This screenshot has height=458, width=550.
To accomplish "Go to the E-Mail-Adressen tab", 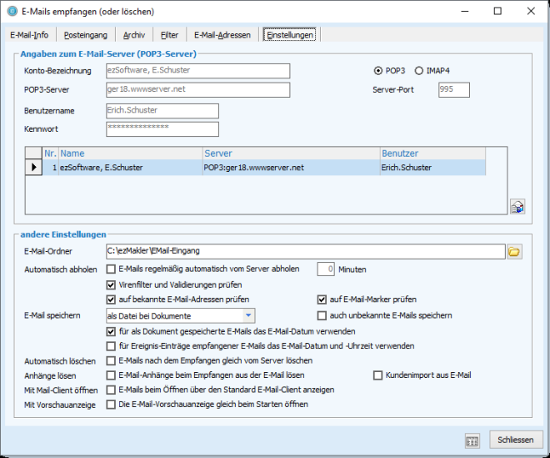I will pyautogui.click(x=222, y=35).
